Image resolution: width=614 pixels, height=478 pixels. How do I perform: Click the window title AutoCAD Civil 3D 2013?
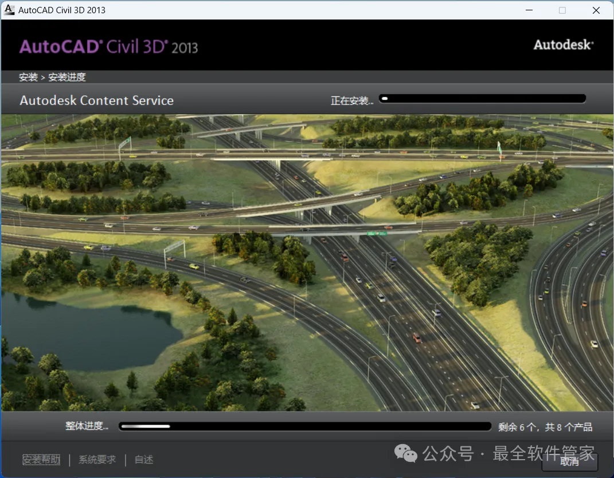coord(62,10)
